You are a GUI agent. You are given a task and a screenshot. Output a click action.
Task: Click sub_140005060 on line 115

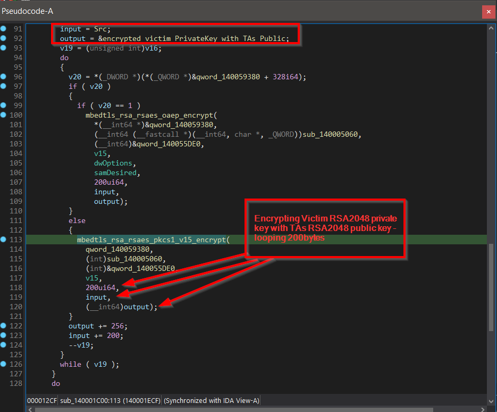[134, 259]
